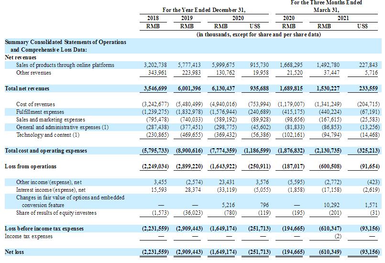Click the 5,777,413 sales value for 2019
The height and width of the screenshot is (263, 385).
(x=189, y=65)
